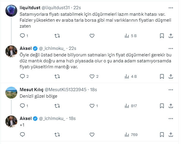Screen dimensions: 185x144
Task: Reply to liquitdust's tweet
Action: click(x=23, y=36)
